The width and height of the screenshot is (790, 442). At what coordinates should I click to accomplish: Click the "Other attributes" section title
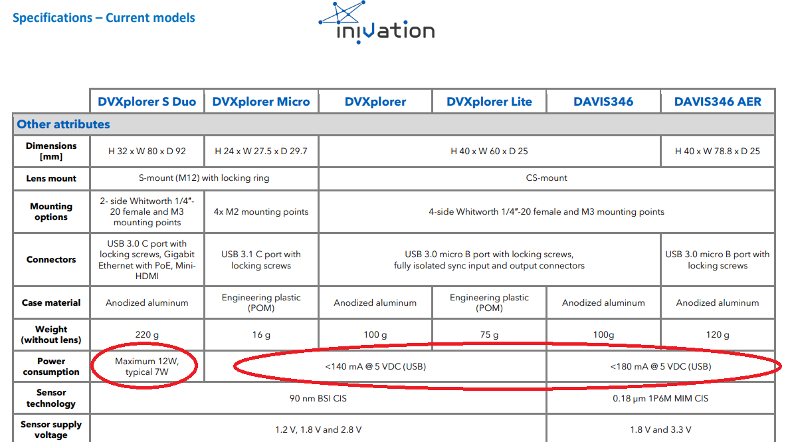pos(64,124)
